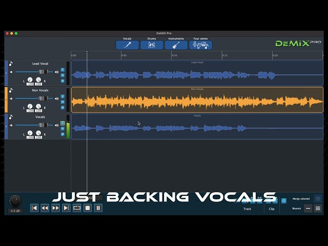Click the Lead Vocal track name
328x246 pixels.
coord(40,64)
